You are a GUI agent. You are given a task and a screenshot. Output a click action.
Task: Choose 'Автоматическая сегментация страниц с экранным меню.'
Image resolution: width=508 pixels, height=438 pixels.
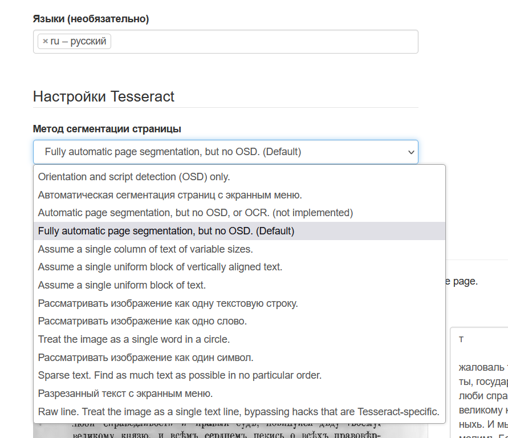239,195
